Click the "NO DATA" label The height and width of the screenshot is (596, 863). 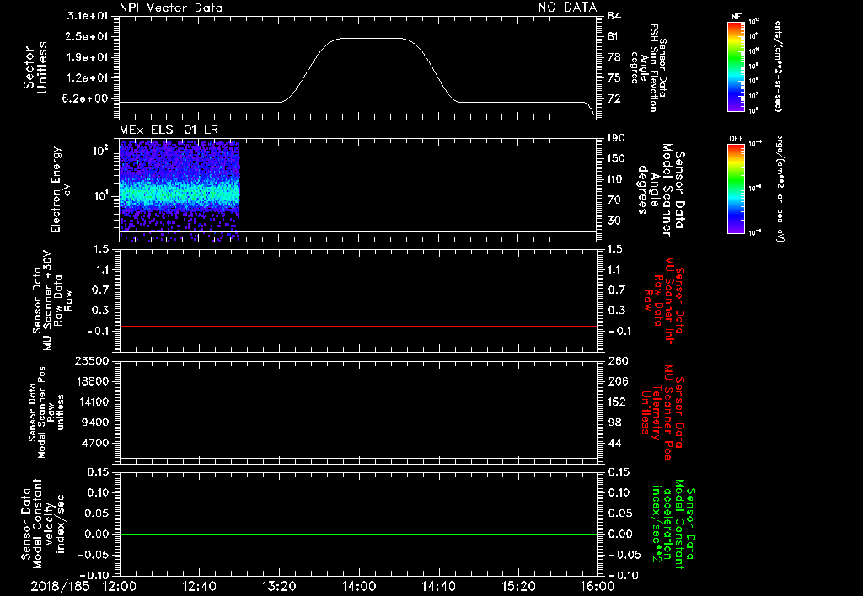point(567,7)
